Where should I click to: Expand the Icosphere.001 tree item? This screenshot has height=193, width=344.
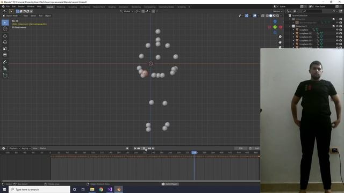[x=293, y=33]
